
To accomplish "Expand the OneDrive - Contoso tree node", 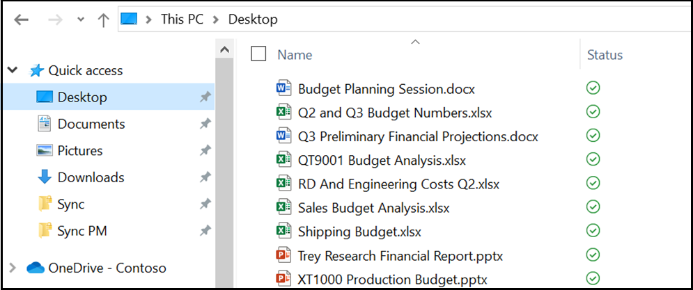I will [13, 268].
